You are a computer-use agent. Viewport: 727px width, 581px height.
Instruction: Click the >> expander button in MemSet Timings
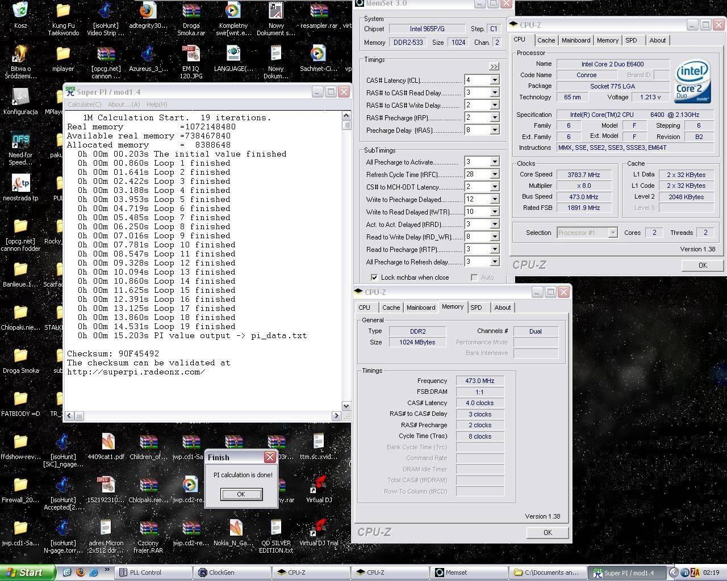point(494,66)
